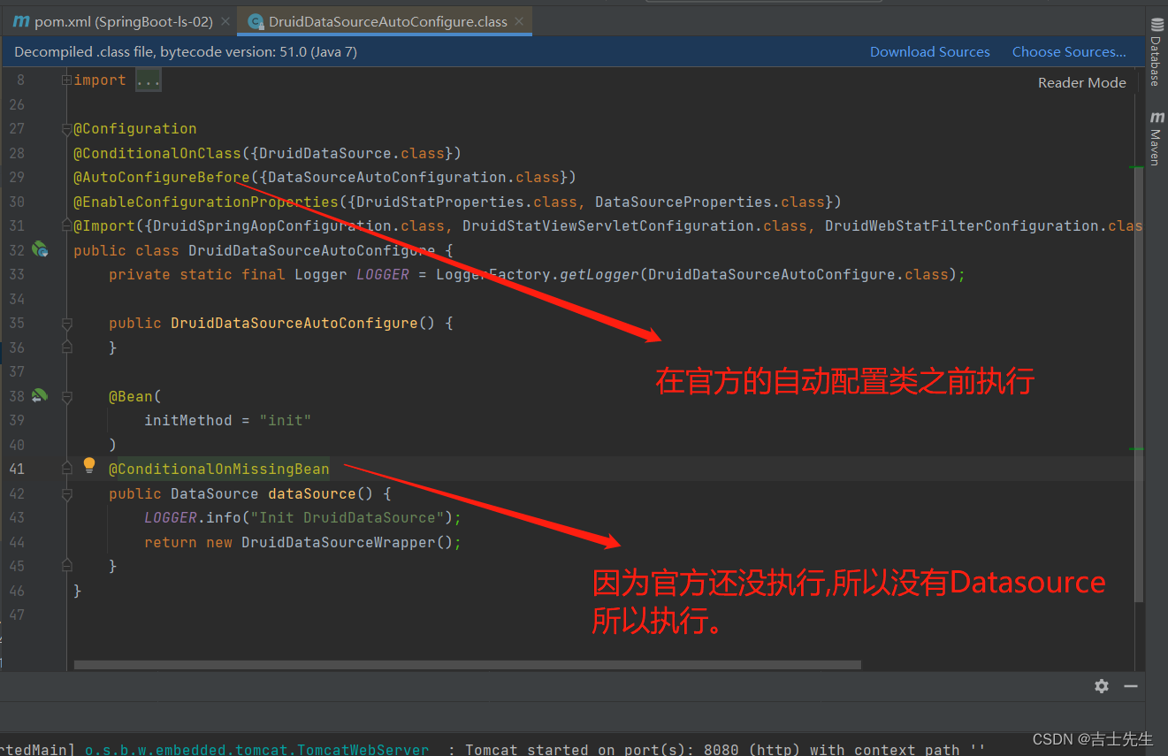Toggle Reader Mode in the editor
The width and height of the screenshot is (1168, 756).
pos(1081,82)
